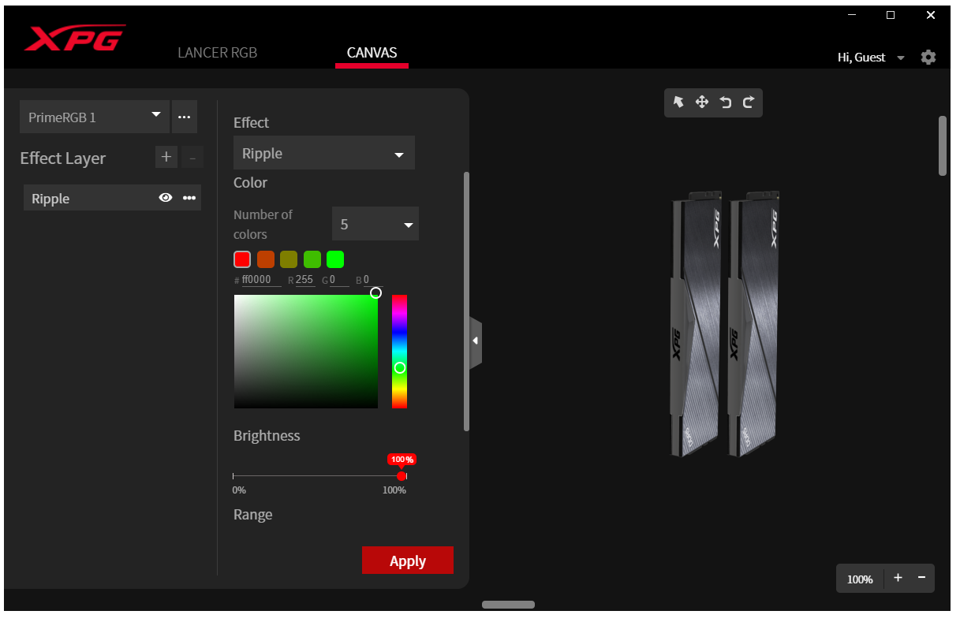Select the move tool on canvas toolbar
The image size is (960, 622).
(701, 102)
